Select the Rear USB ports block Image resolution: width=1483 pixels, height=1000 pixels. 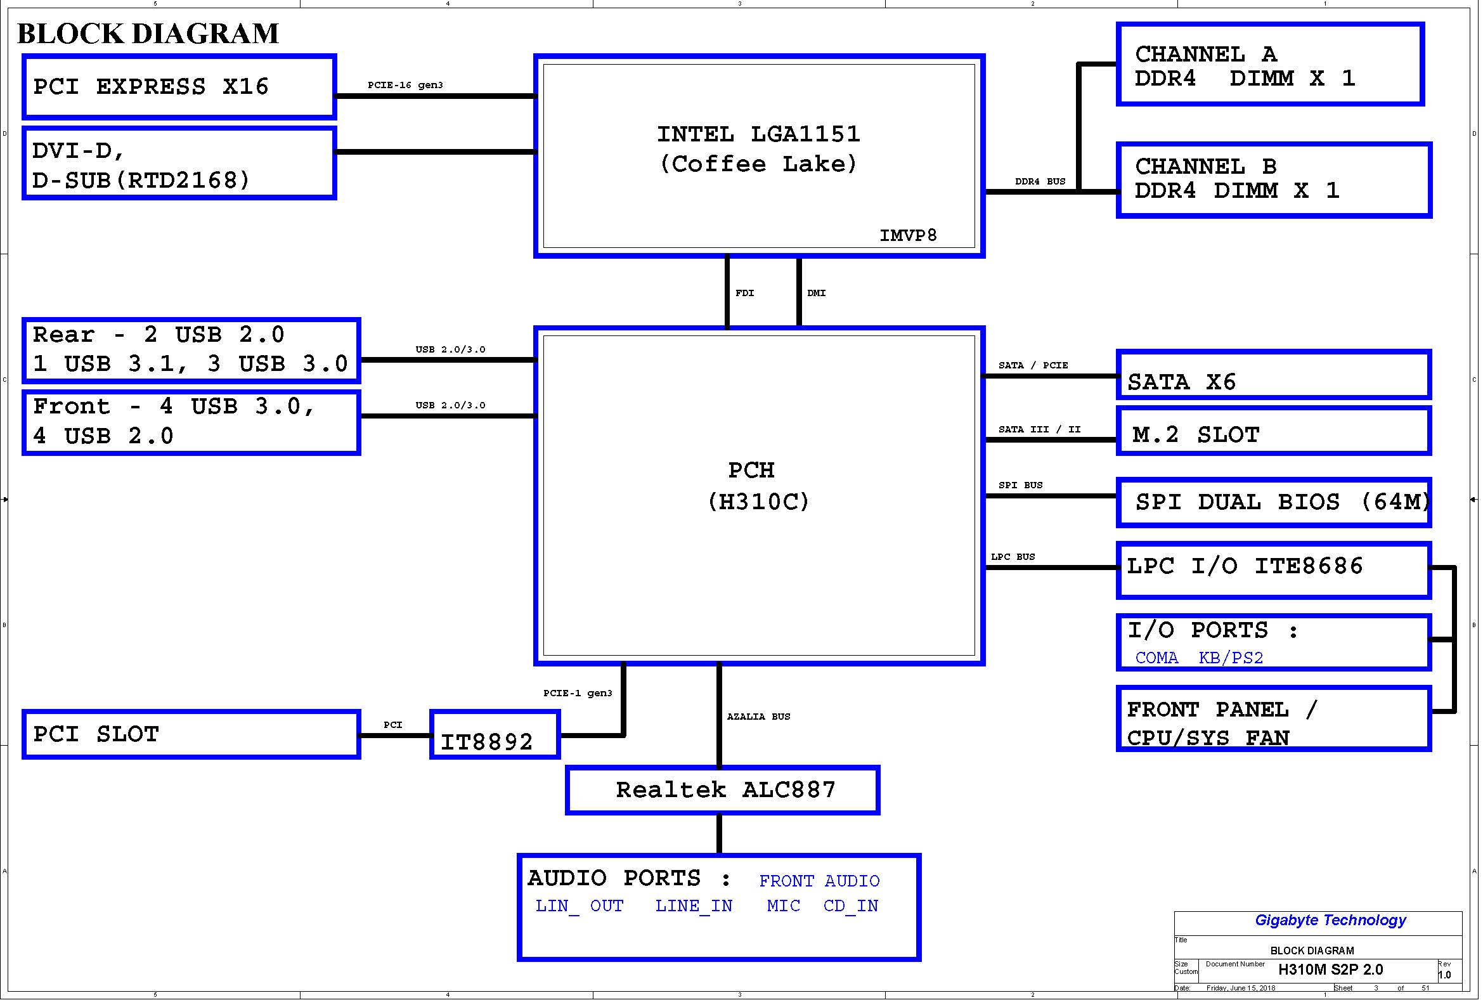coord(191,350)
